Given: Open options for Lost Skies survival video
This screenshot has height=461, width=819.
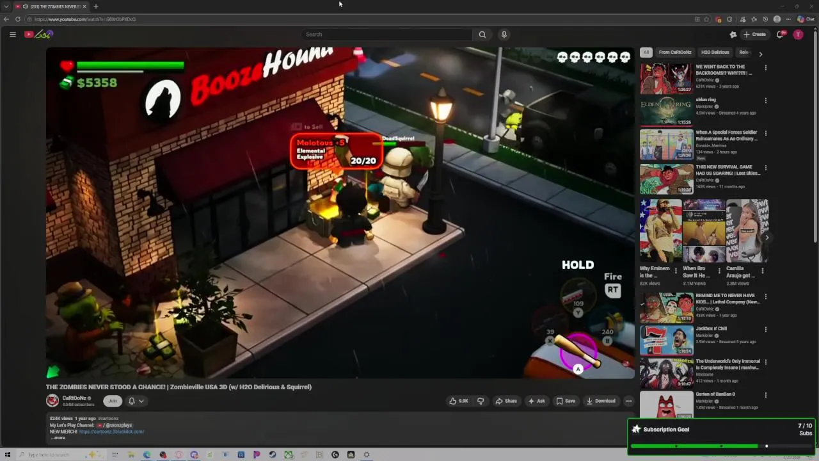Looking at the screenshot, I should tap(765, 168).
